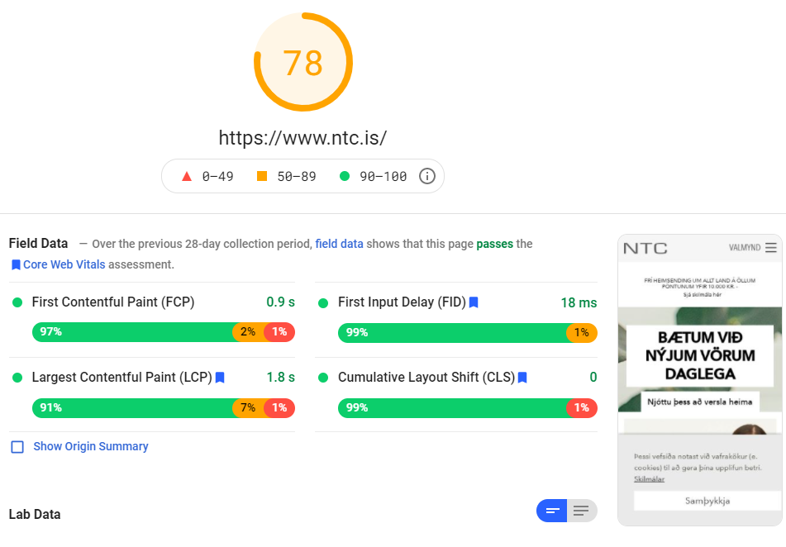The image size is (786, 547).
Task: Click the Largest Contentful Paint (LCP) label
Action: coord(121,378)
